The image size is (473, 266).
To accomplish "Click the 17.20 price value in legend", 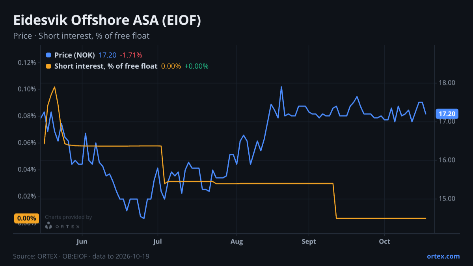I will tap(108, 55).
